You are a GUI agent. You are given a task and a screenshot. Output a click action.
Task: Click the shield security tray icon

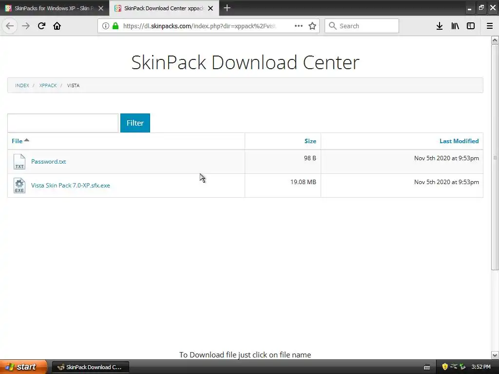click(445, 367)
